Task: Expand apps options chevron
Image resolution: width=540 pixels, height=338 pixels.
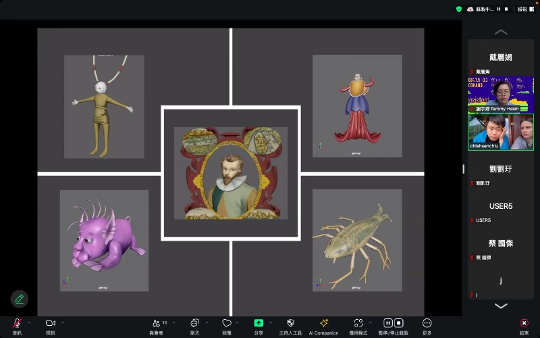Action: point(370,323)
